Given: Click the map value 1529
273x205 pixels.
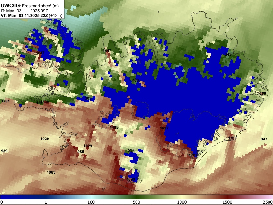Looking at the screenshot, I should click(88, 146).
